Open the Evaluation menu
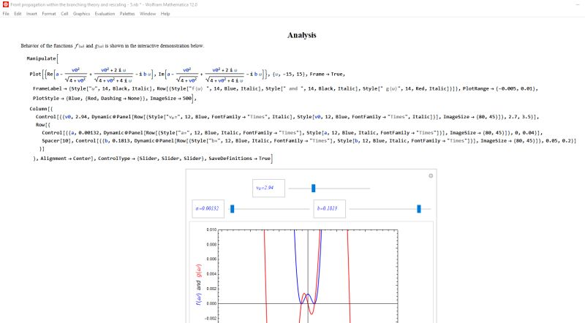 point(105,14)
